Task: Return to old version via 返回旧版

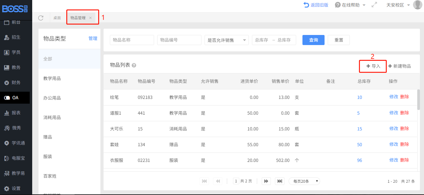Action: point(316,5)
